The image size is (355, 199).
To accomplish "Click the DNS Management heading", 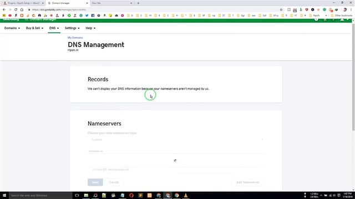I will click(x=96, y=45).
